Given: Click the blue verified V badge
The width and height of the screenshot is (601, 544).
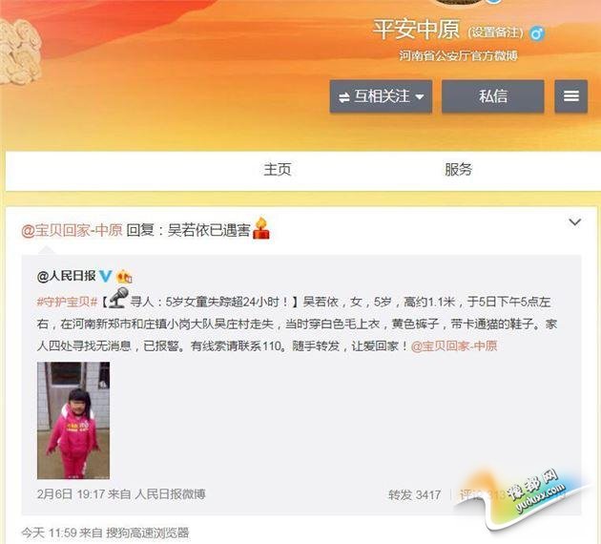Looking at the screenshot, I should (105, 276).
